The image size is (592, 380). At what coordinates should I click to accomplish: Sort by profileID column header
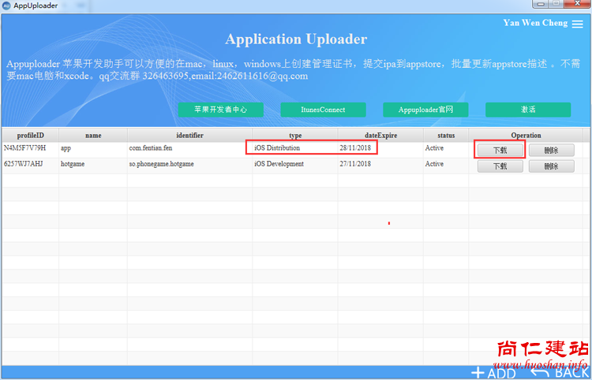(x=30, y=136)
